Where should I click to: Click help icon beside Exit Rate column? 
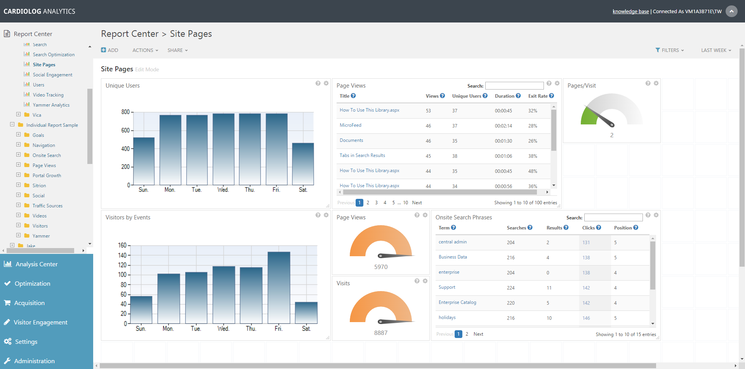pyautogui.click(x=552, y=96)
